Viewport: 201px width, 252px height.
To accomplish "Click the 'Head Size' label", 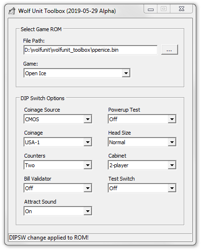I will pos(120,133).
